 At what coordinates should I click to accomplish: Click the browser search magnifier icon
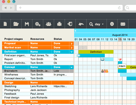coord(128,8)
